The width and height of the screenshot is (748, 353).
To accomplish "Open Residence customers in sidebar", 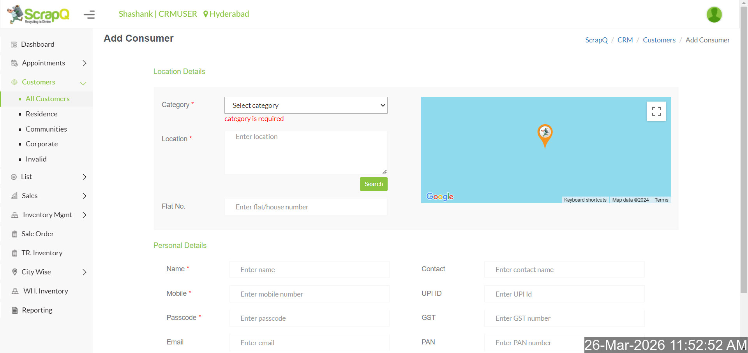I will [x=41, y=114].
